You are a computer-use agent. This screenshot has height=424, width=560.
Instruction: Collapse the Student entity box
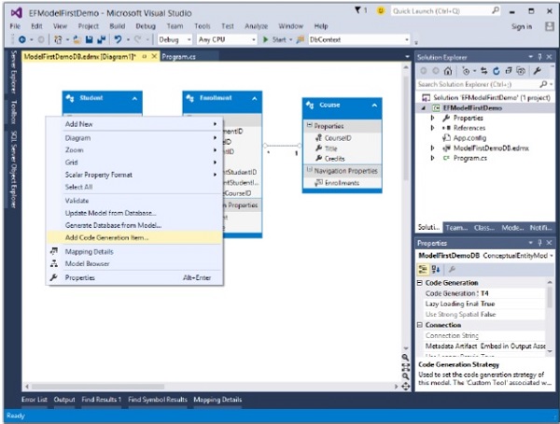136,98
